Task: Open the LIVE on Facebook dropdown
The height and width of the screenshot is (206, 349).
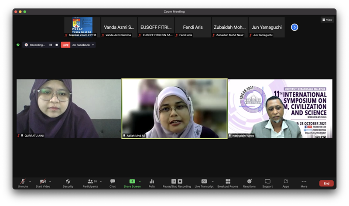Action: point(92,45)
